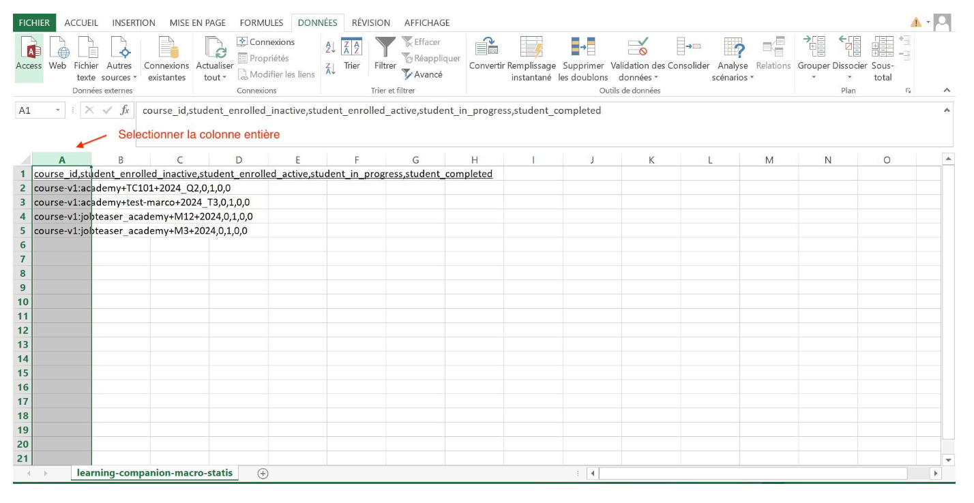Sort ascending A to Z
Screen dimensions: 974x503
(x=330, y=46)
